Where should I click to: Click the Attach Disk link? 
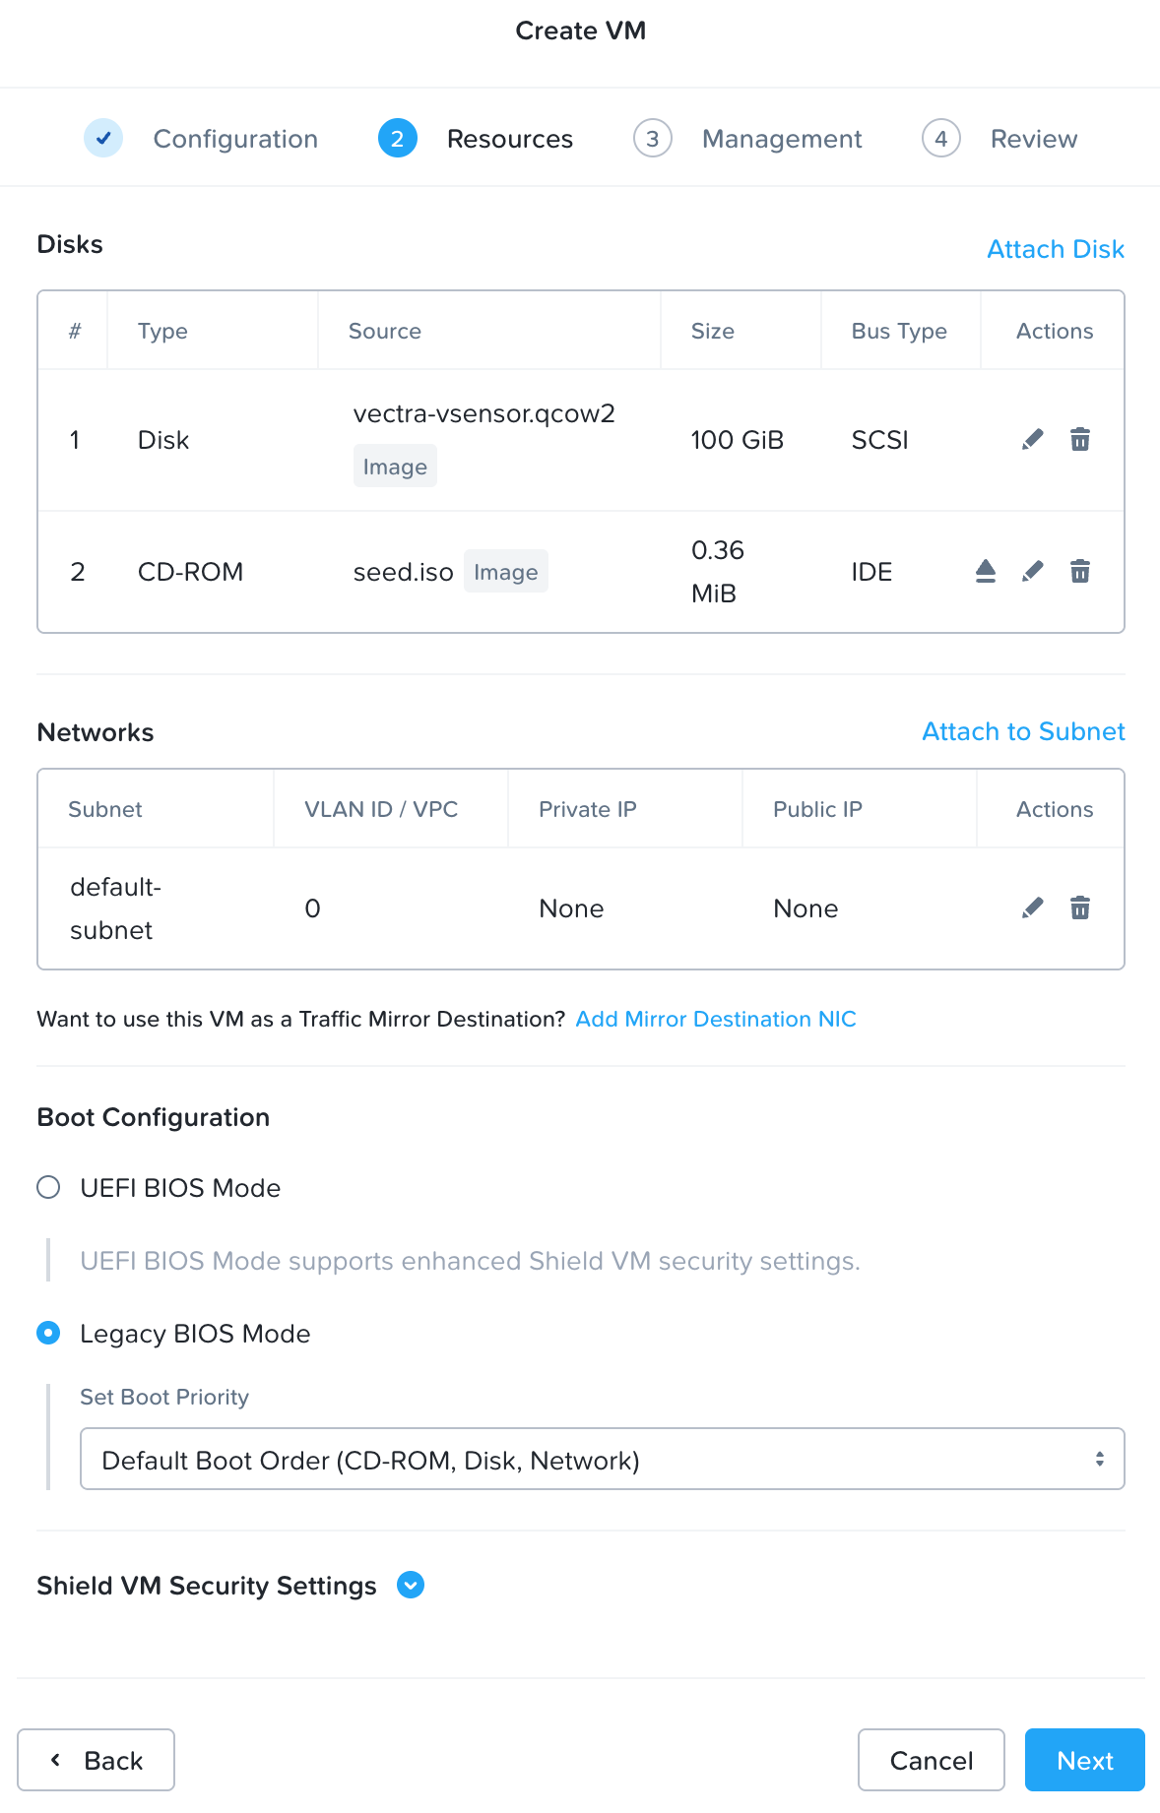1056,249
